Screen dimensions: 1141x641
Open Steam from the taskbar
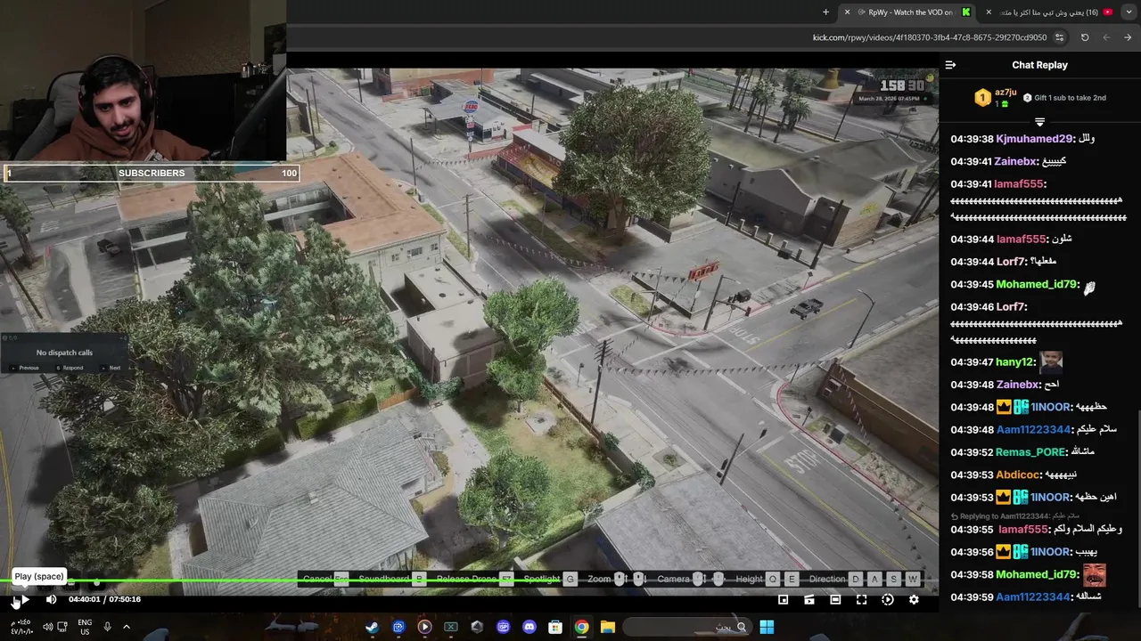click(x=372, y=627)
